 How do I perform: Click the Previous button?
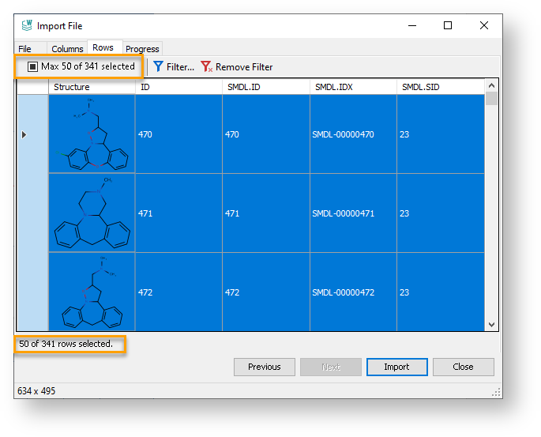(x=264, y=367)
